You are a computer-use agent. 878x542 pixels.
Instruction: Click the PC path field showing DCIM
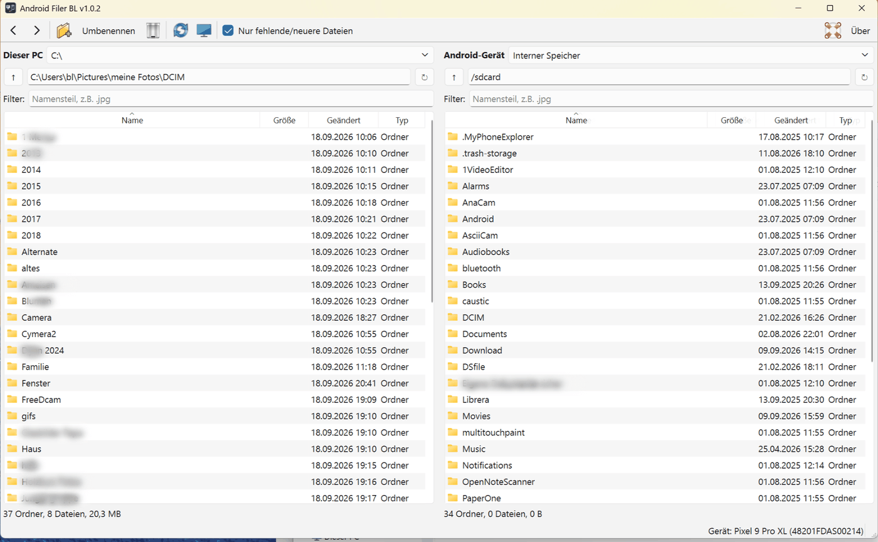pos(219,77)
